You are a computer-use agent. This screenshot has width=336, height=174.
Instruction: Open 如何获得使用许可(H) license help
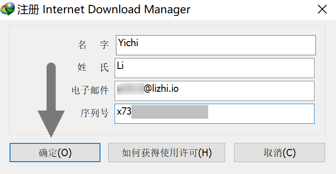click(x=167, y=153)
